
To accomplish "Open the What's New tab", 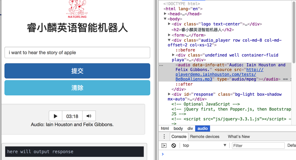I will [x=239, y=137].
